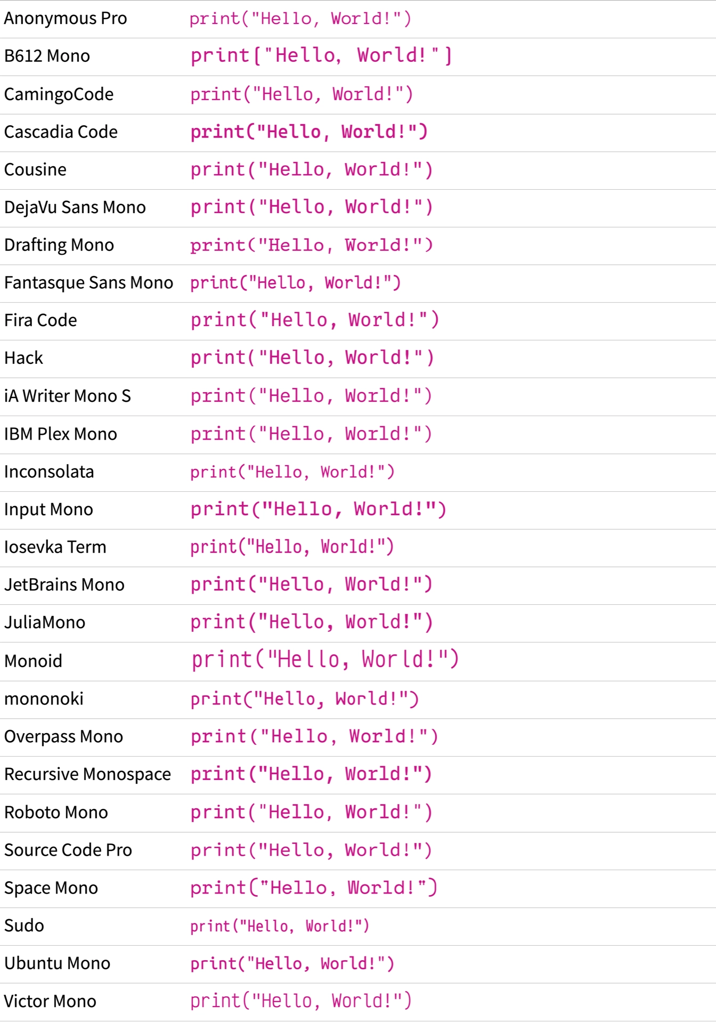Click the Sudo code sample text
This screenshot has height=1023, width=716.
pyautogui.click(x=280, y=926)
